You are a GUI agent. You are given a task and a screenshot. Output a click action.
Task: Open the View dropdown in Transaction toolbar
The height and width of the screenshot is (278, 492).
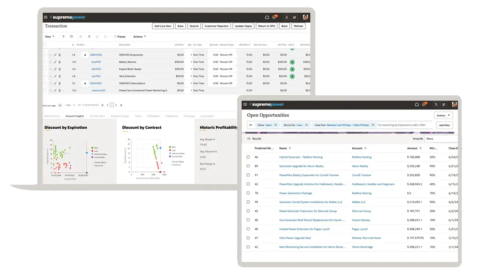coord(49,37)
